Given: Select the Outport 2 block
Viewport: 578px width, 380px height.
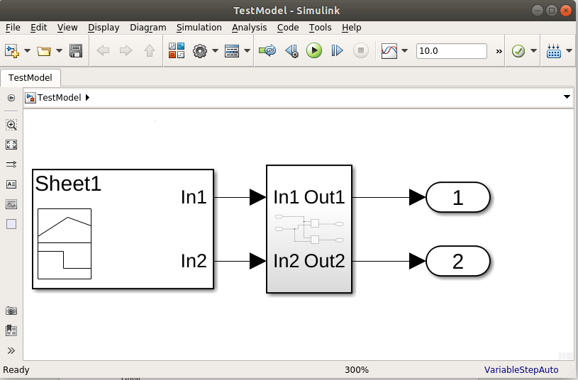Looking at the screenshot, I should 458,261.
